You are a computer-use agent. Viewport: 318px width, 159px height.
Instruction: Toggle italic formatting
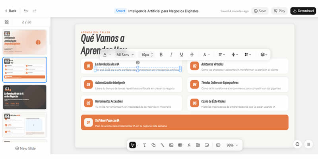pyautogui.click(x=171, y=54)
